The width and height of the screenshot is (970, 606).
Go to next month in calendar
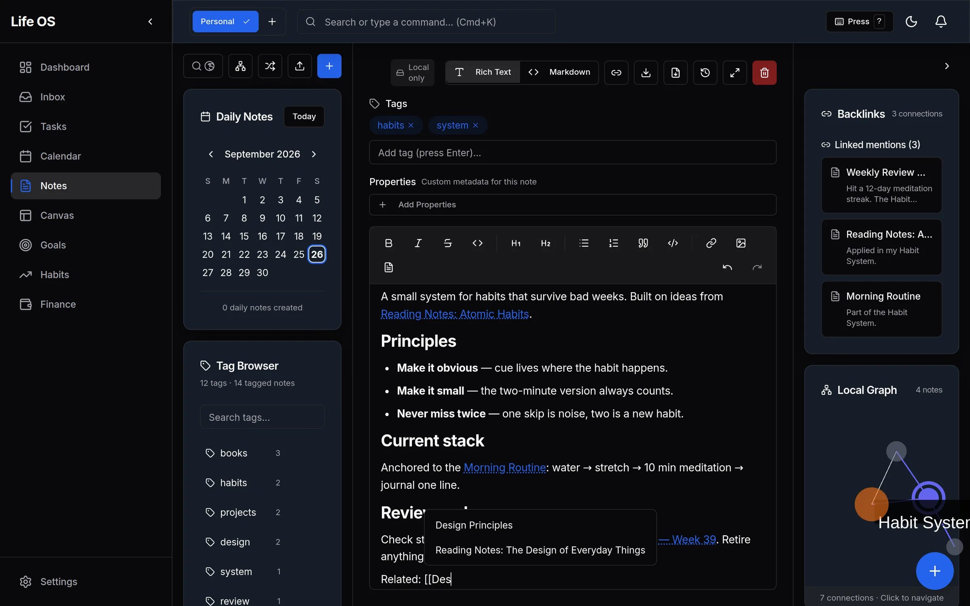click(314, 154)
